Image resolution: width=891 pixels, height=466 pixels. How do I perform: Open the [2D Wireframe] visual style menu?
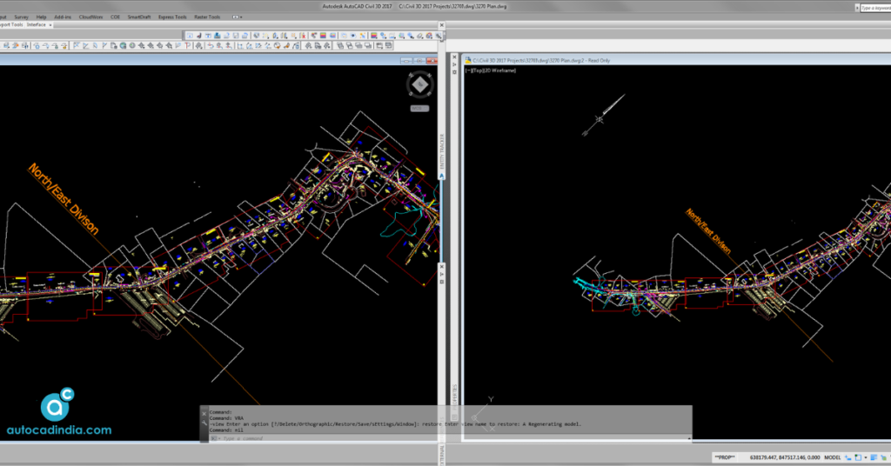(499, 70)
